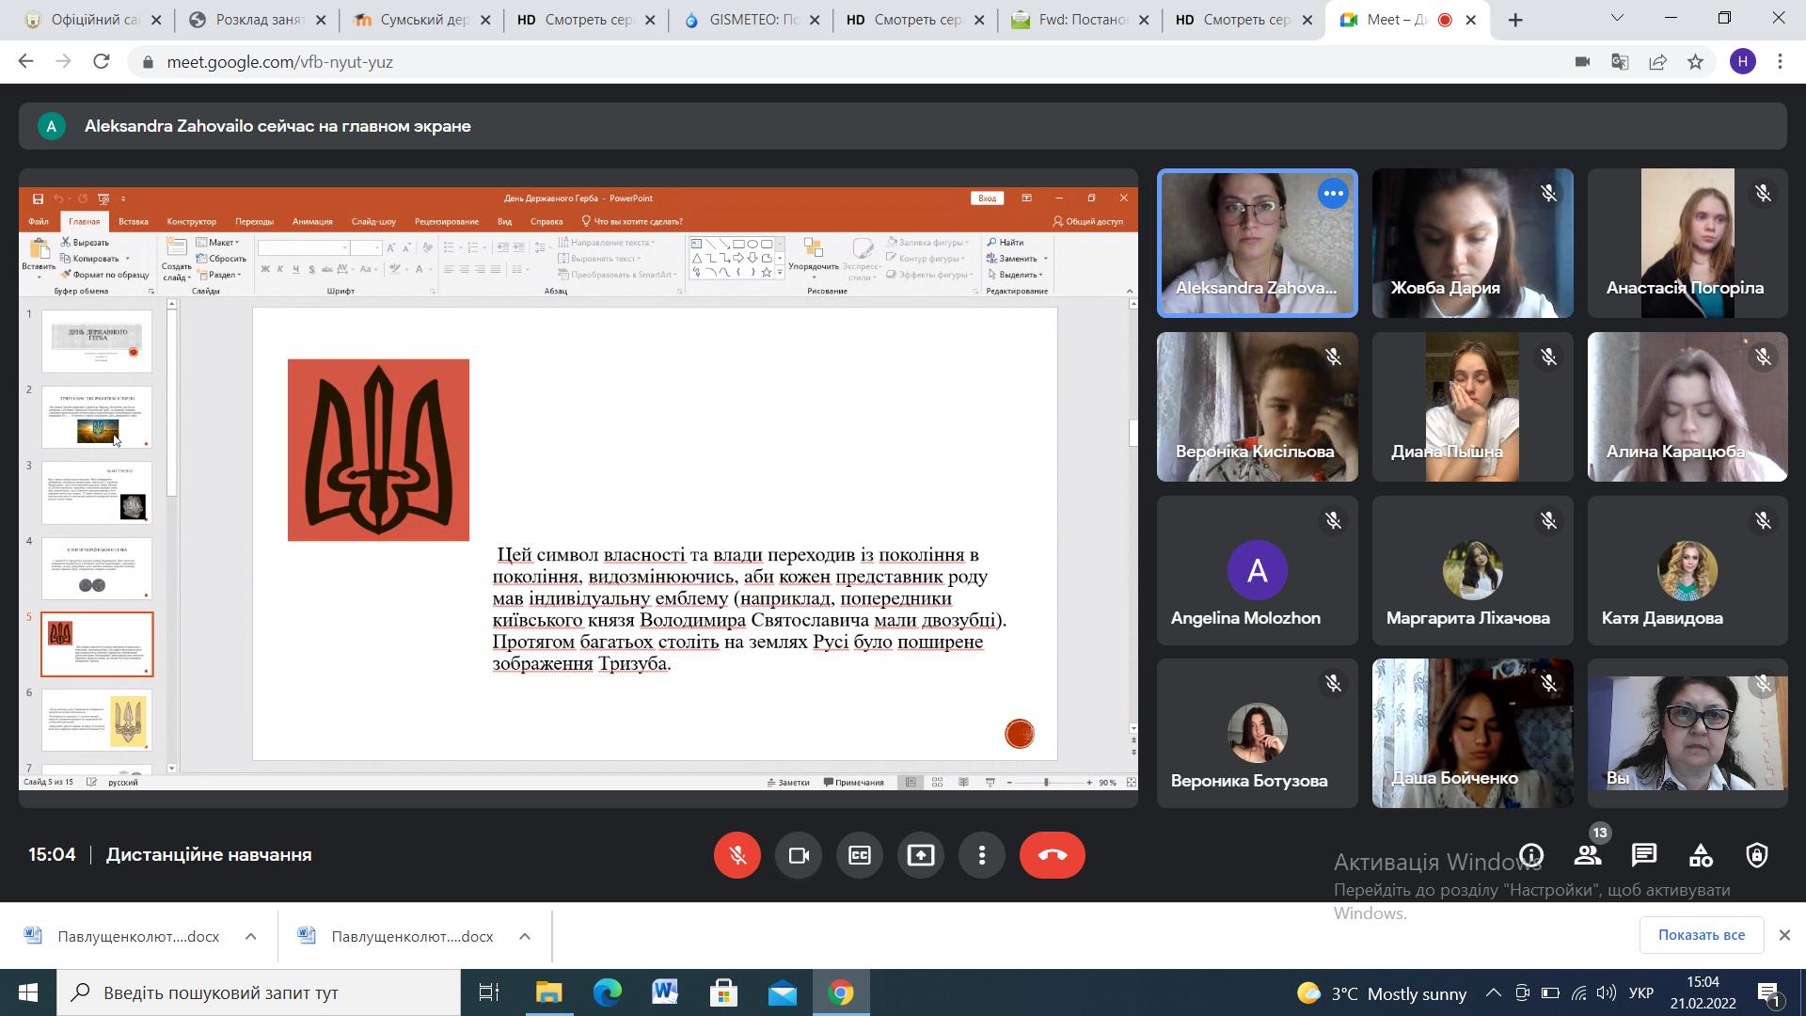Click the address bar URL
1806x1016 pixels.
point(280,62)
